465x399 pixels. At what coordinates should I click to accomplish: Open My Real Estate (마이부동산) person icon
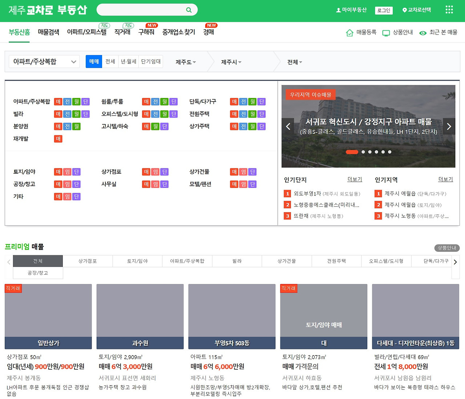tap(338, 10)
